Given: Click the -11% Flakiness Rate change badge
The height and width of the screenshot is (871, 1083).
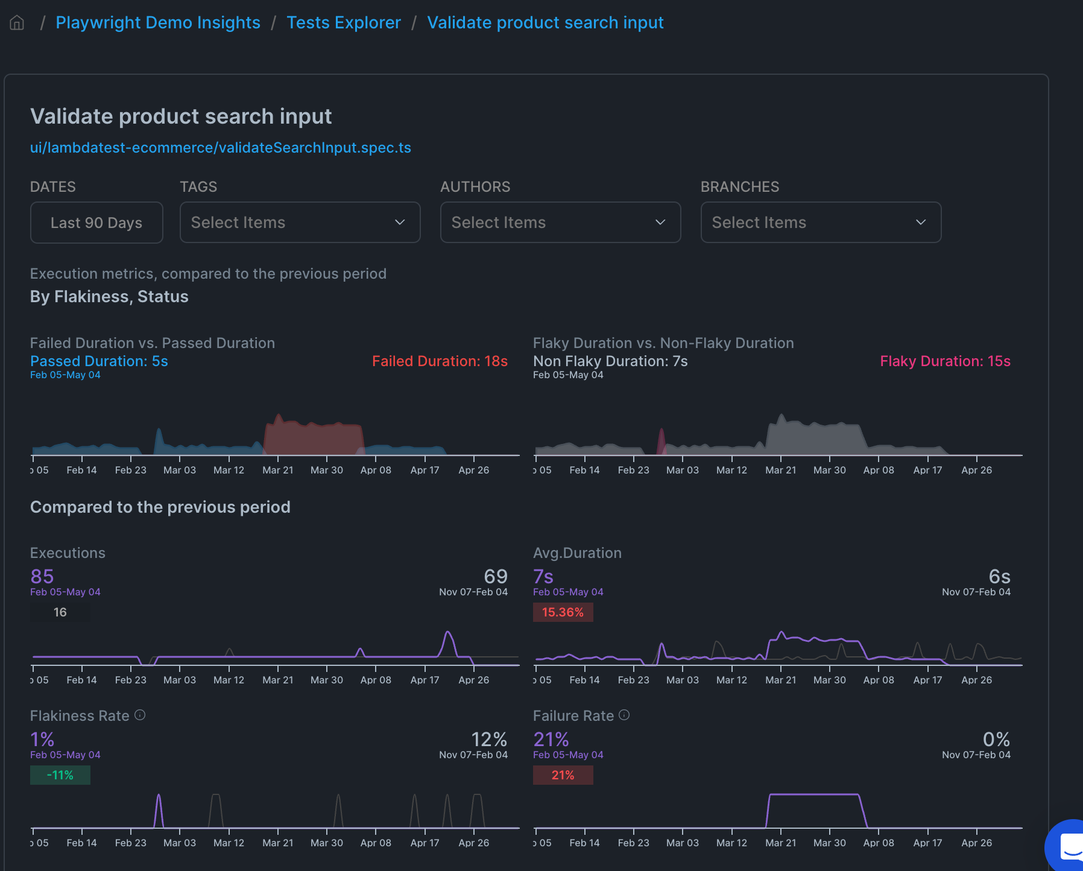Looking at the screenshot, I should tap(60, 775).
